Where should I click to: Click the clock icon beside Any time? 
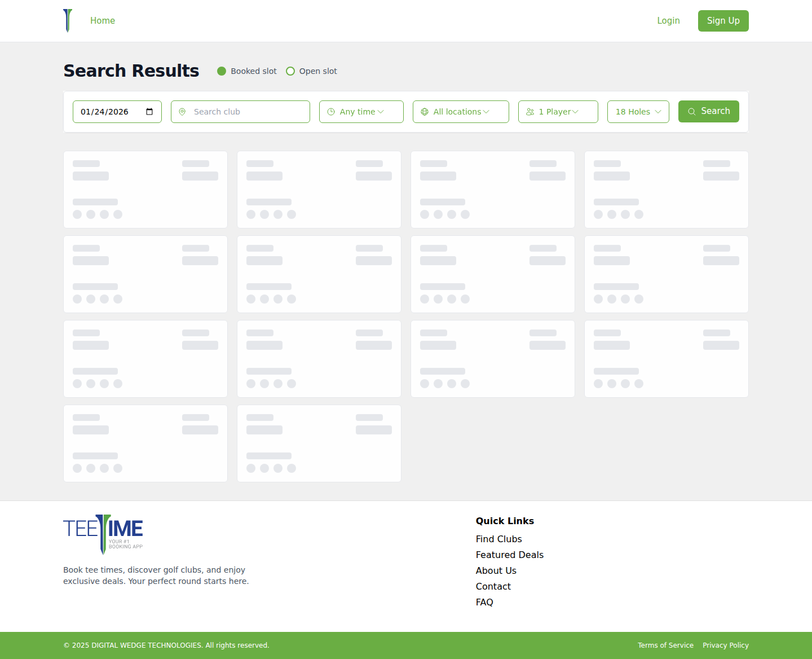331,112
